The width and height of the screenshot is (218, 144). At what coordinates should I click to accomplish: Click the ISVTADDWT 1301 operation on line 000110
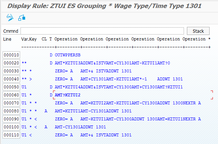(114, 135)
